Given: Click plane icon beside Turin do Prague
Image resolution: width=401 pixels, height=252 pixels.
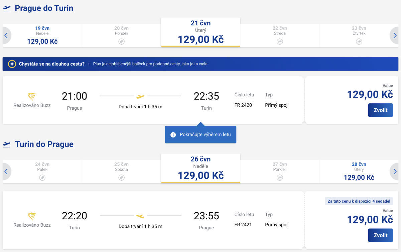Looking at the screenshot, I should point(7,144).
